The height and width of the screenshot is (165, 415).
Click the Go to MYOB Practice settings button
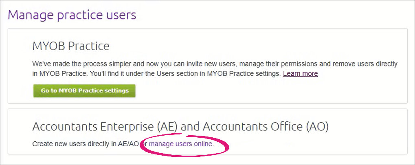84,90
